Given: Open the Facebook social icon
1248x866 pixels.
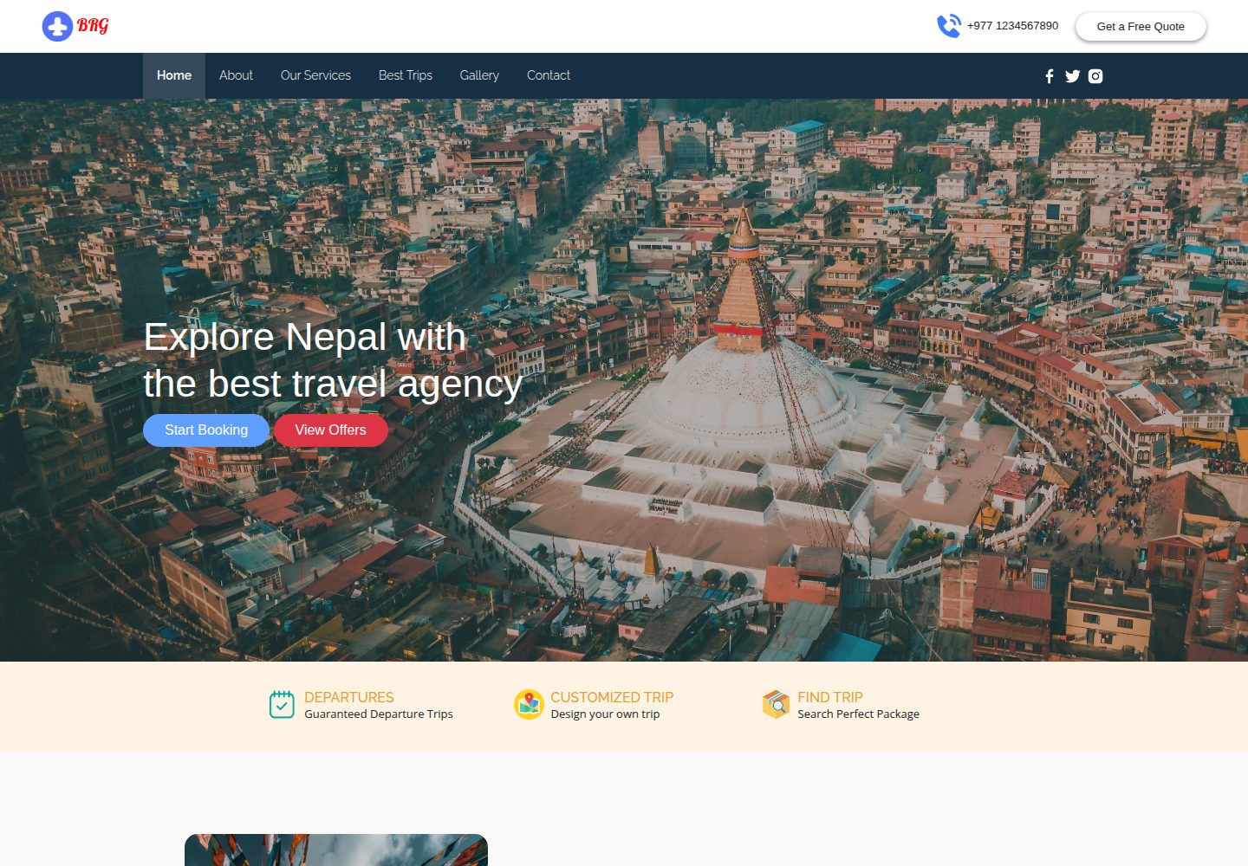Looking at the screenshot, I should pos(1050,76).
